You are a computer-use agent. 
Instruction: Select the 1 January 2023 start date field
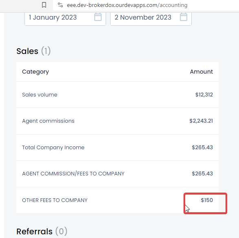pos(65,19)
